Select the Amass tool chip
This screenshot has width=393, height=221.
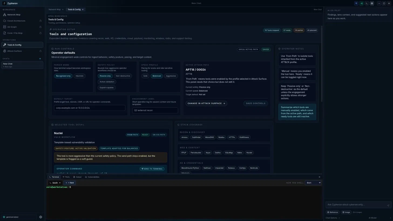coord(184,137)
